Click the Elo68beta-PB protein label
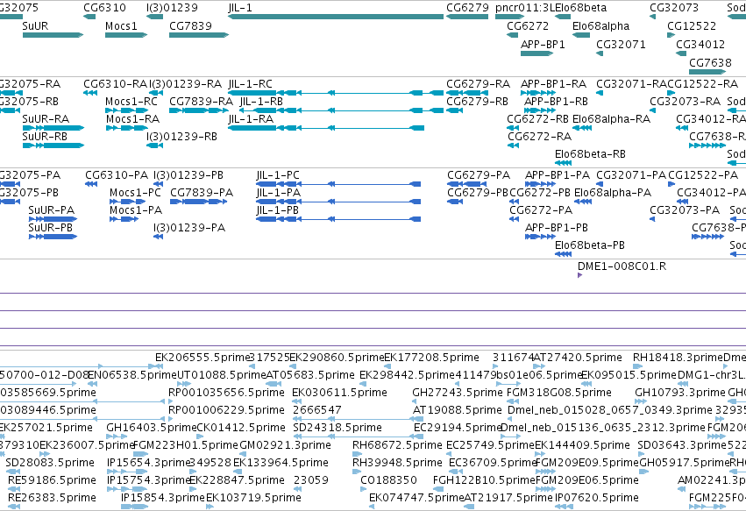746x511 pixels. click(589, 245)
